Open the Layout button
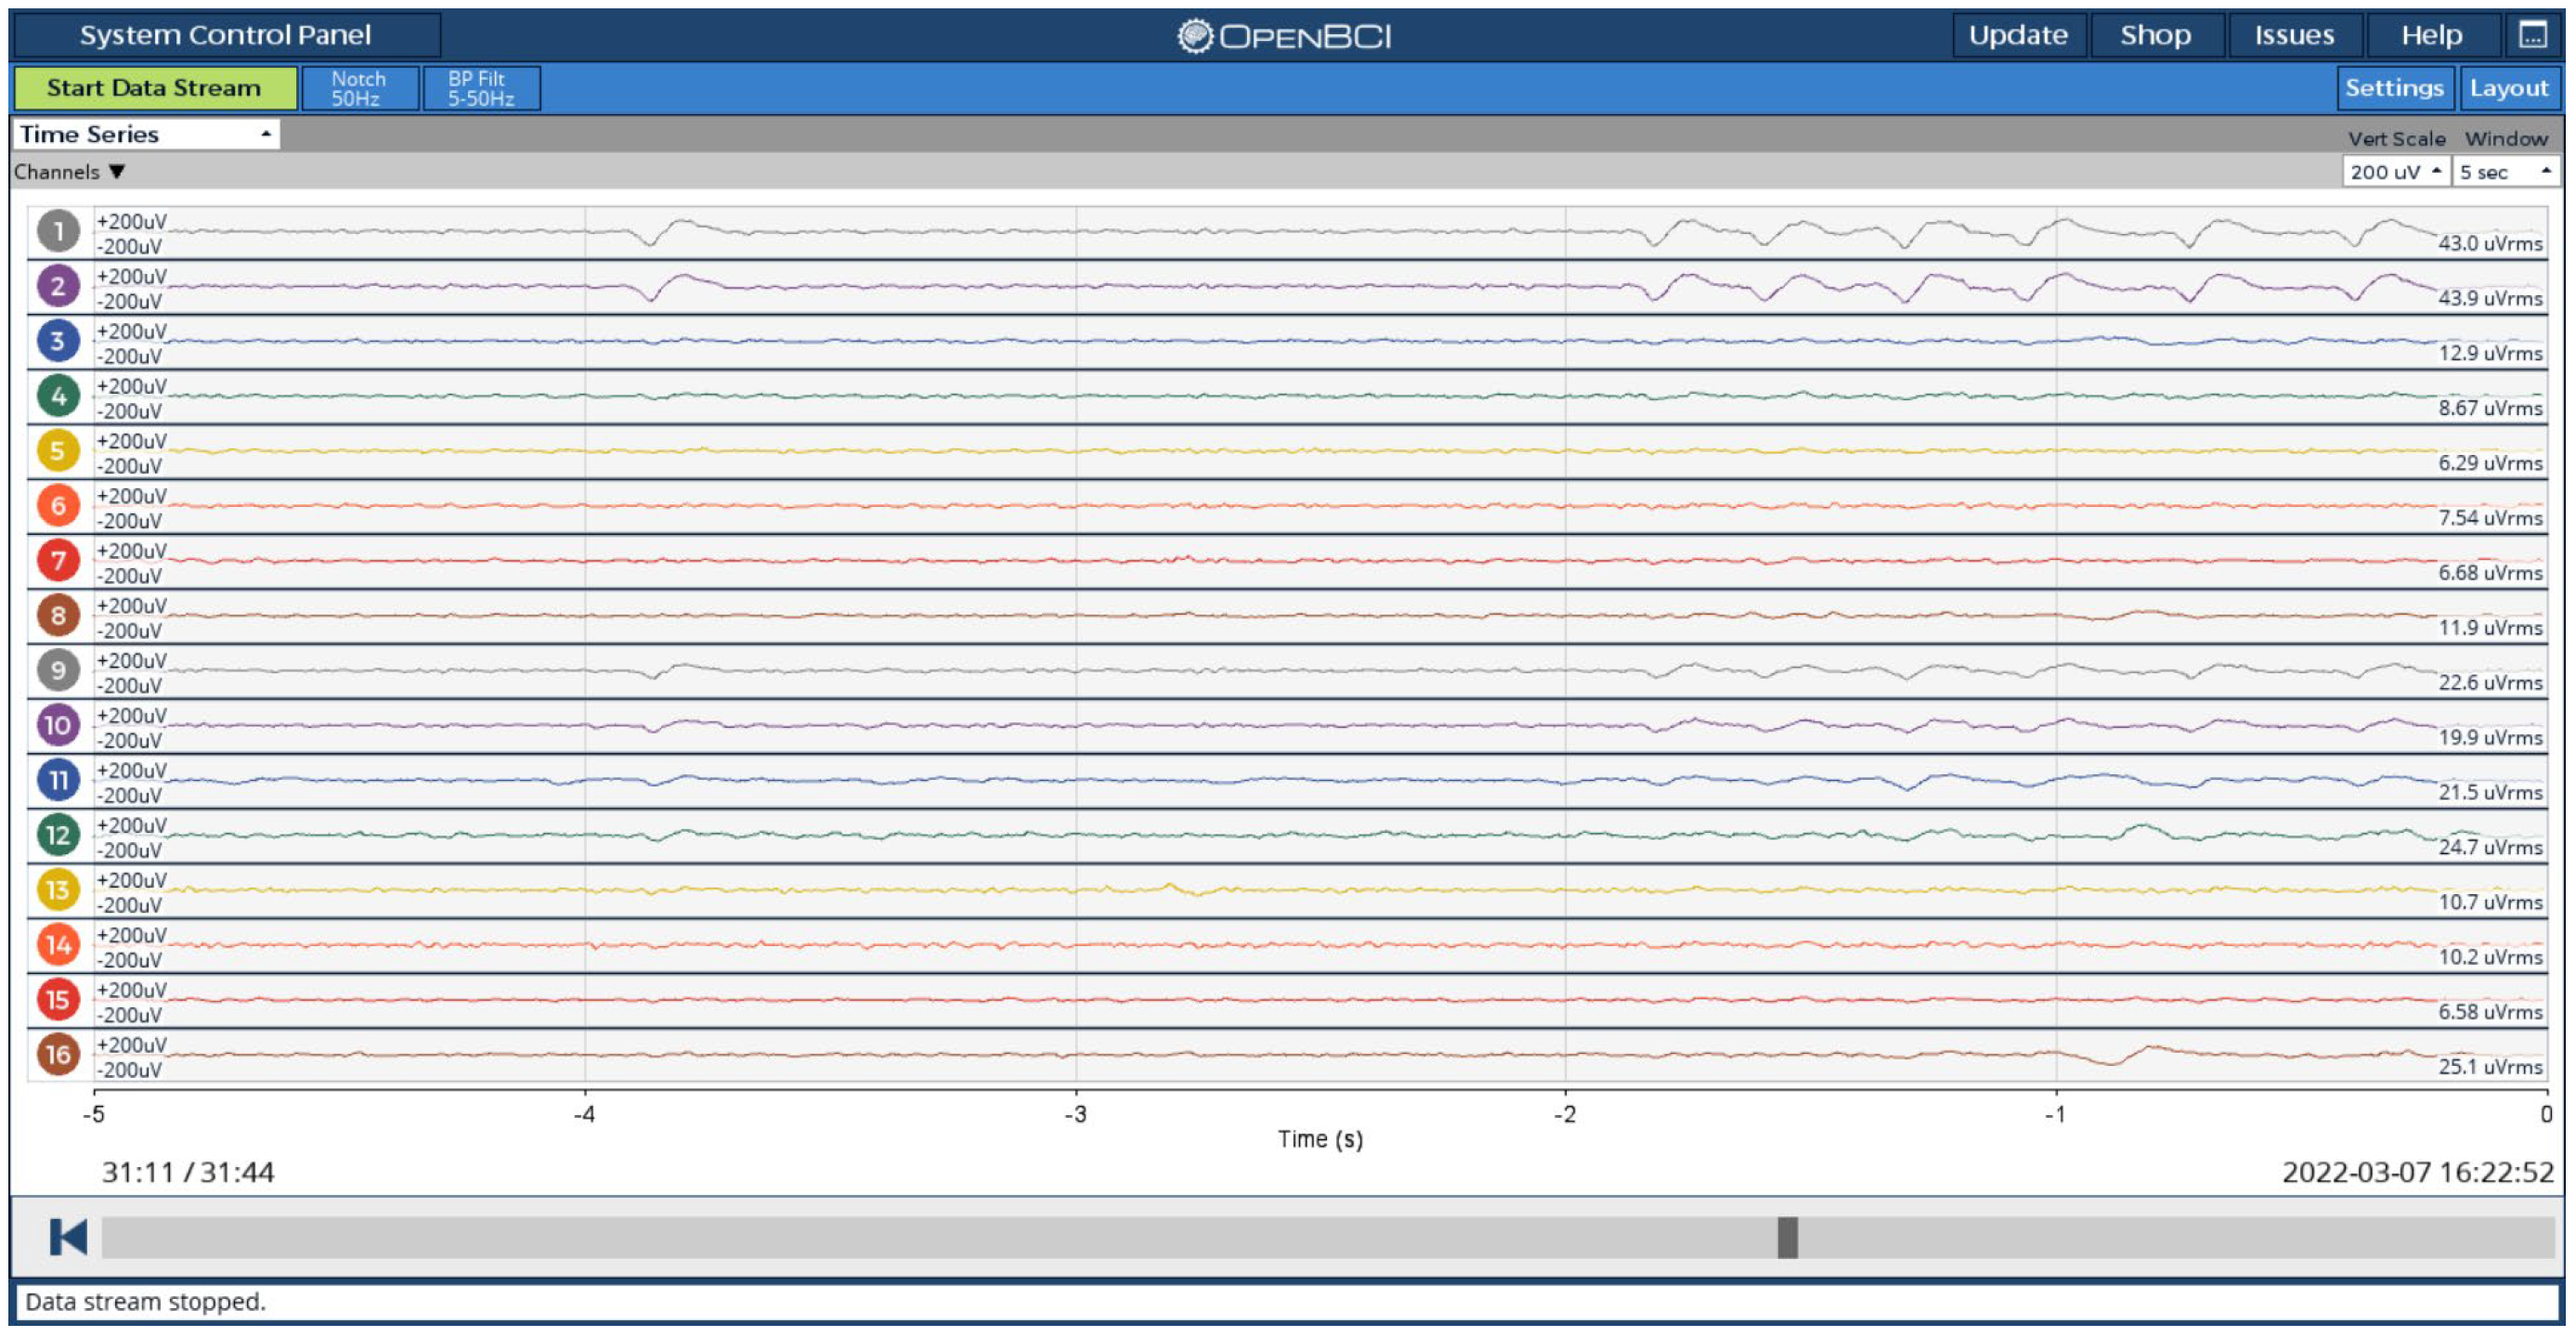 (x=2508, y=88)
